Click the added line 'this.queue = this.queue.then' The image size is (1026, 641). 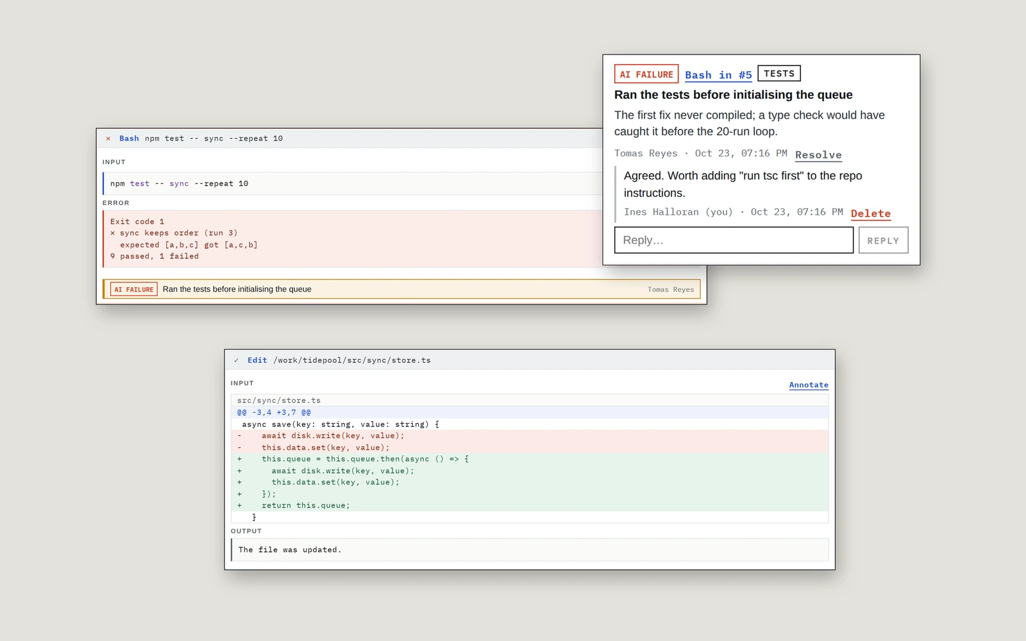pyautogui.click(x=530, y=459)
